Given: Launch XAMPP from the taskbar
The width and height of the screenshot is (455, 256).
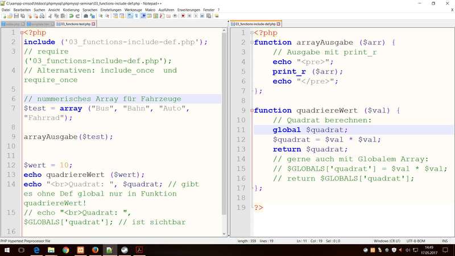Looking at the screenshot, I should [x=80, y=250].
